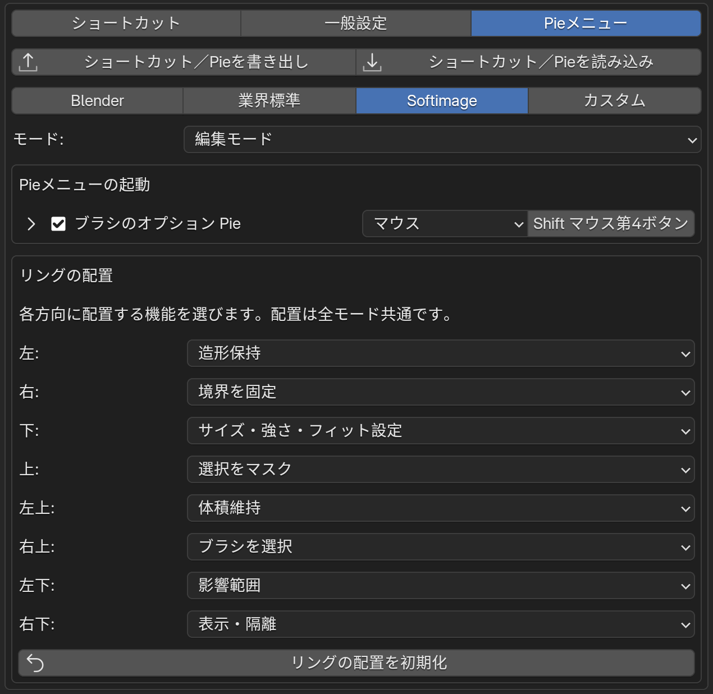Open the 左 direction dropdown showing 造形保持
This screenshot has height=694, width=713.
point(441,353)
